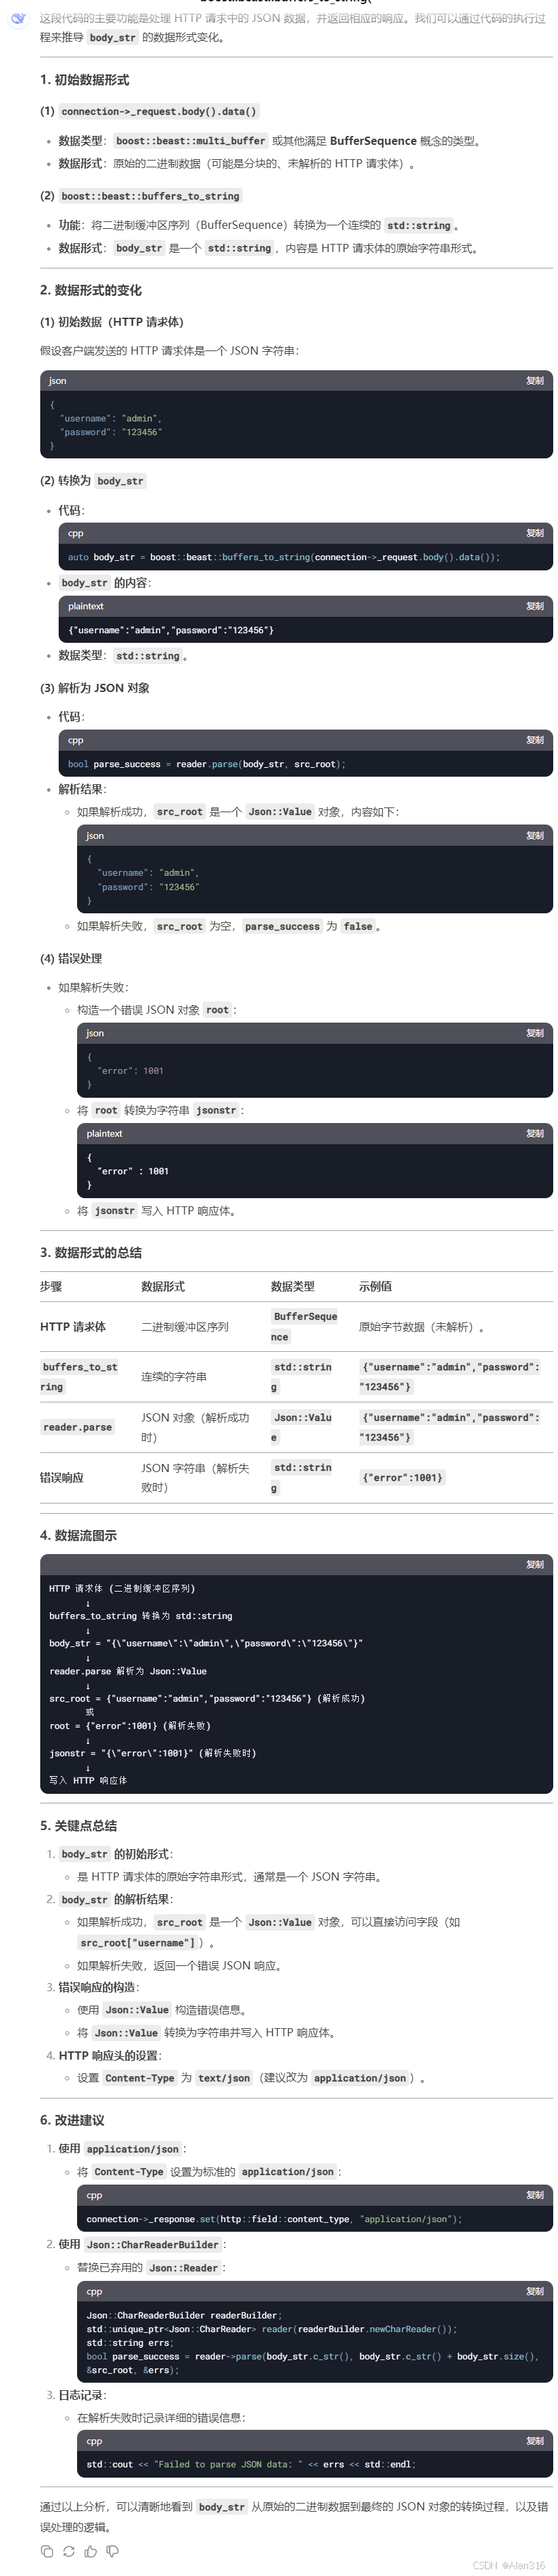Viewport: 558px width, 2576px height.
Task: Click the heading "5. 关键点总结"
Action: point(78,1825)
